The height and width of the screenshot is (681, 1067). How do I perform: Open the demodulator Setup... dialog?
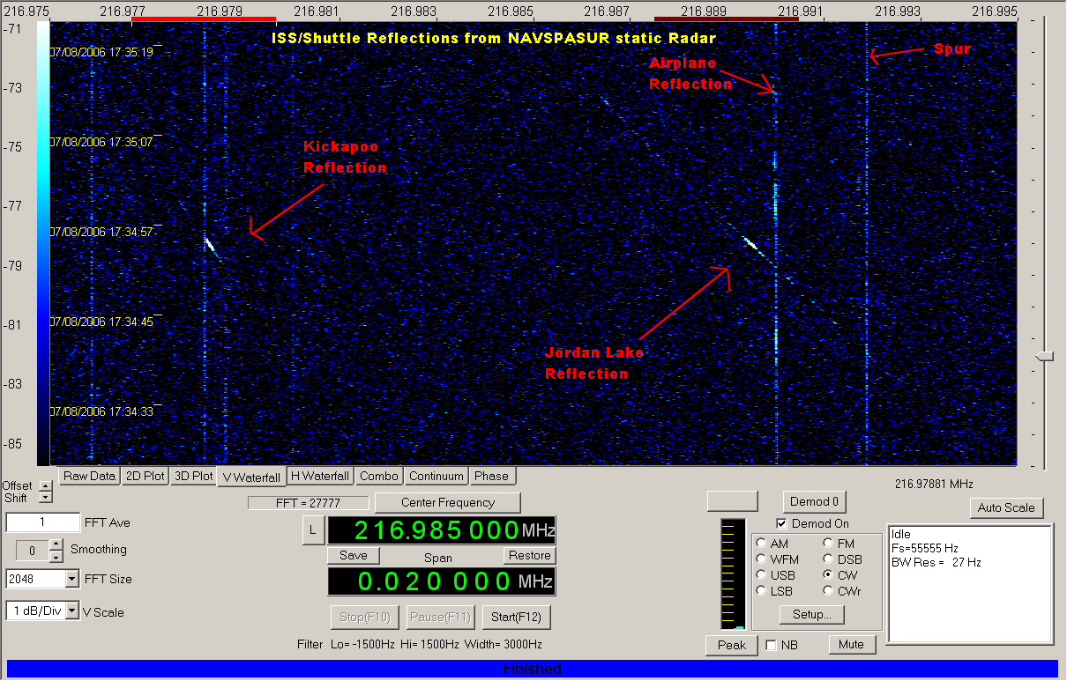click(x=812, y=614)
